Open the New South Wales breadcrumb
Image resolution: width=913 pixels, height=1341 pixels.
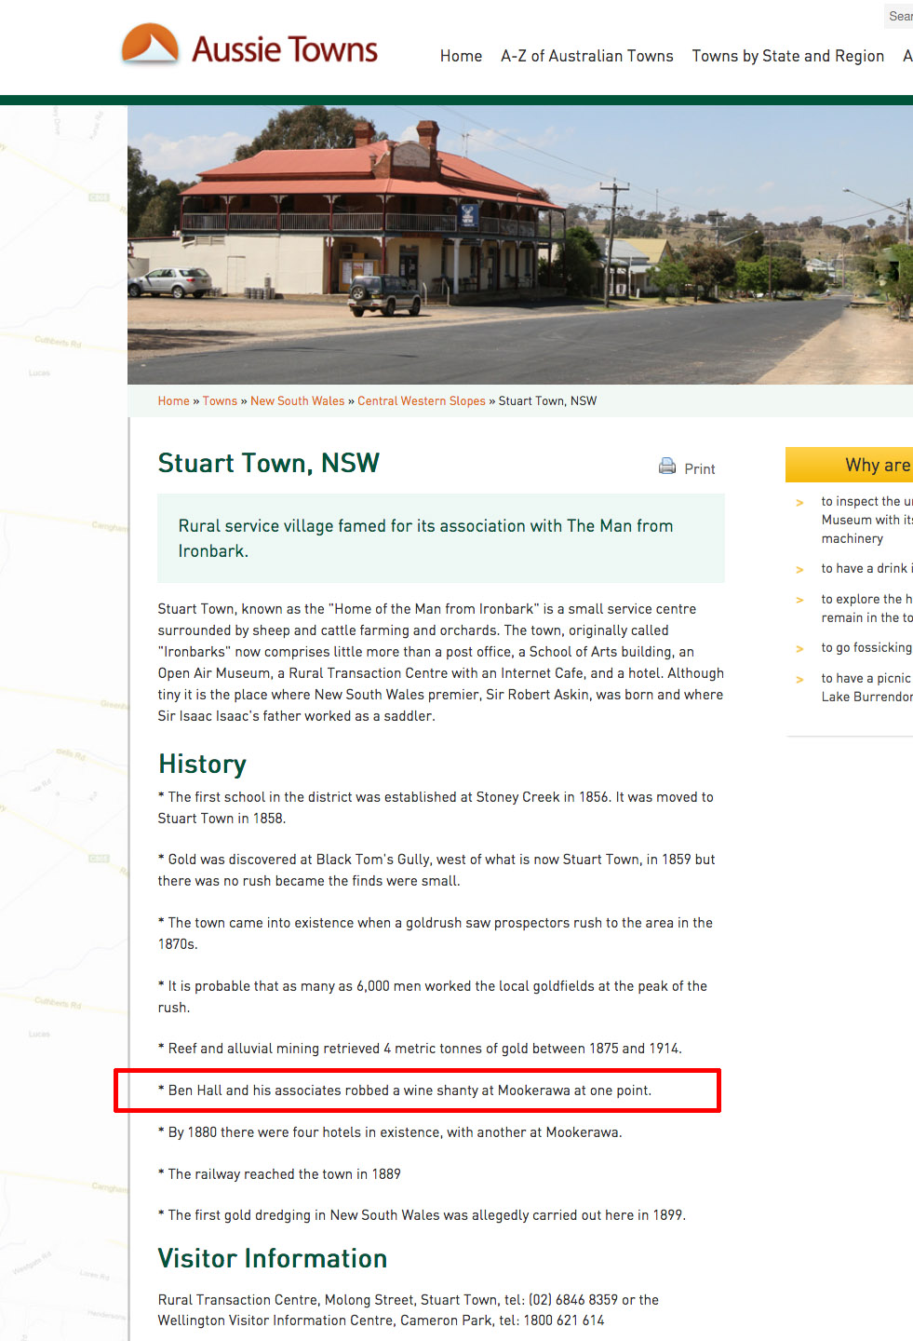(x=298, y=401)
